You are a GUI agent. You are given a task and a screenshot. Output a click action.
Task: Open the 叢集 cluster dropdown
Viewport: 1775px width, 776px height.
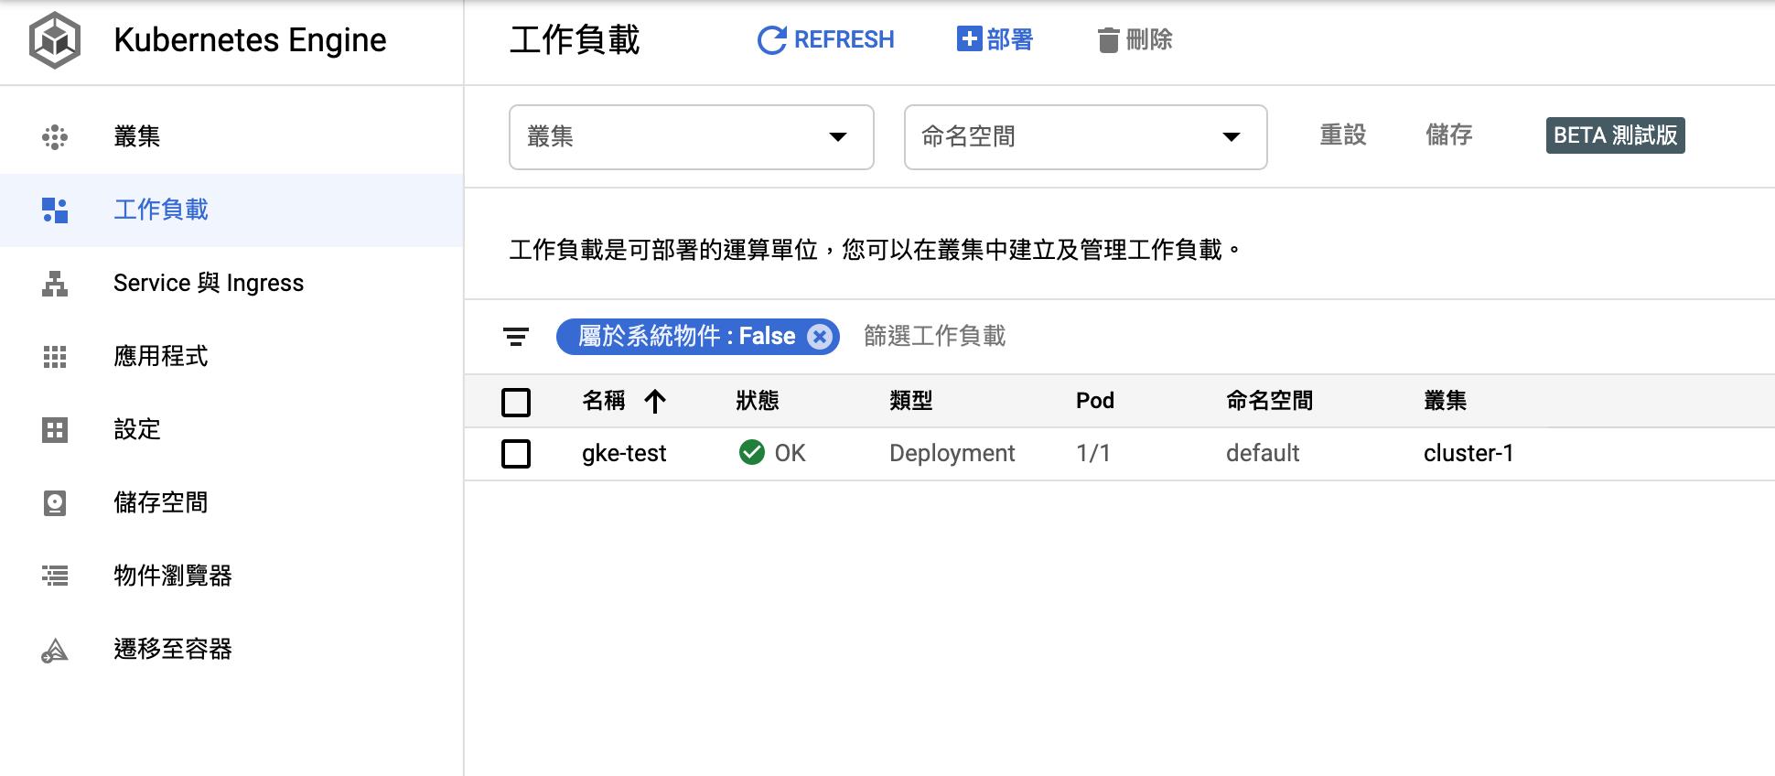tap(692, 137)
